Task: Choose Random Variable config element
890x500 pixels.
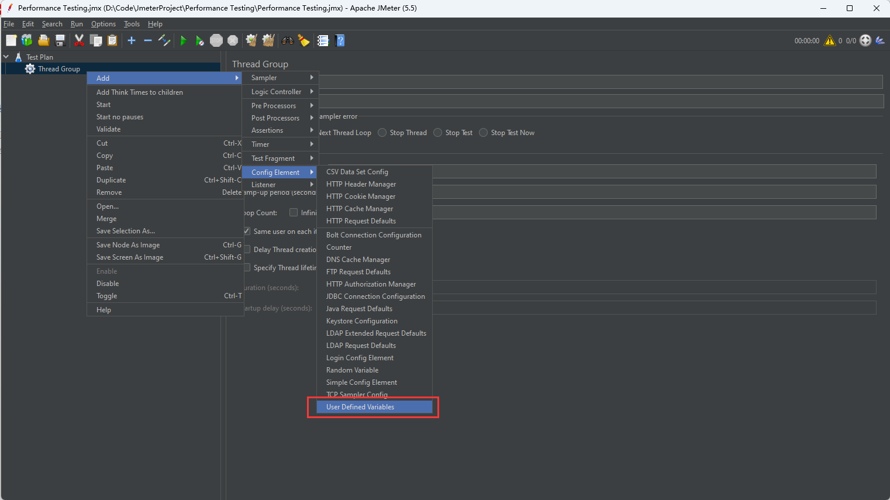Action: click(x=374, y=370)
